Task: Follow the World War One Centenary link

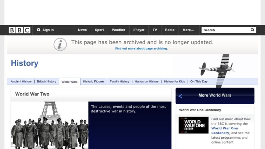Action: 224,131
